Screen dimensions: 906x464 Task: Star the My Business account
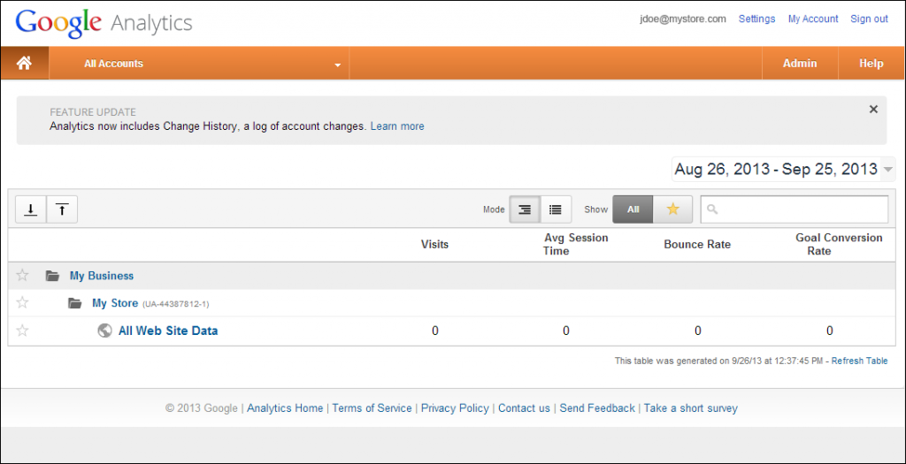click(22, 275)
